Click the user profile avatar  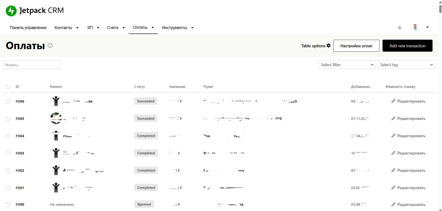point(415,27)
